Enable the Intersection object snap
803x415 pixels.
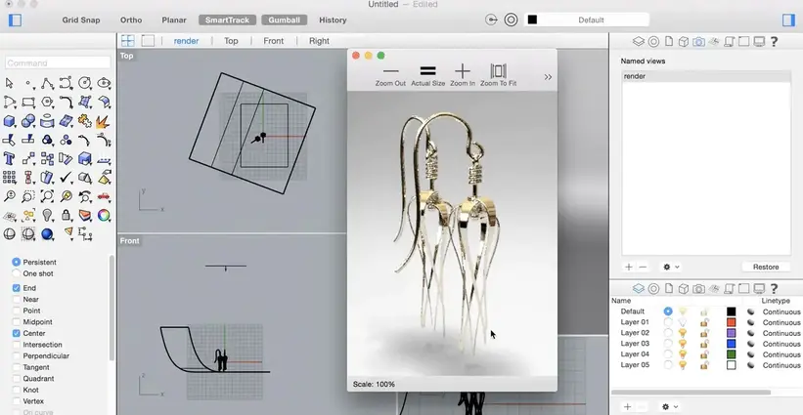click(x=17, y=345)
